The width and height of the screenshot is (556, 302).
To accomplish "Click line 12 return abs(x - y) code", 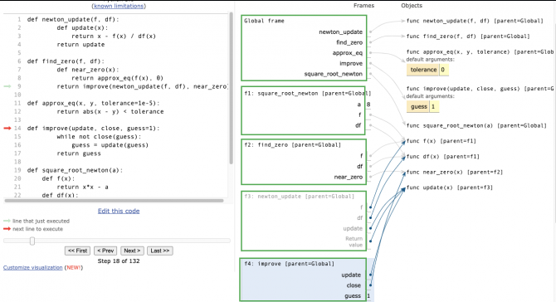I will pos(110,112).
